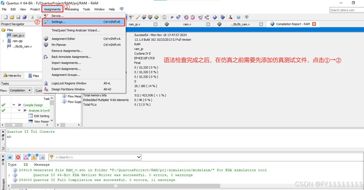This screenshot has width=364, height=190.
Task: Open LogicLock Regions Window entry
Action: [84, 83]
